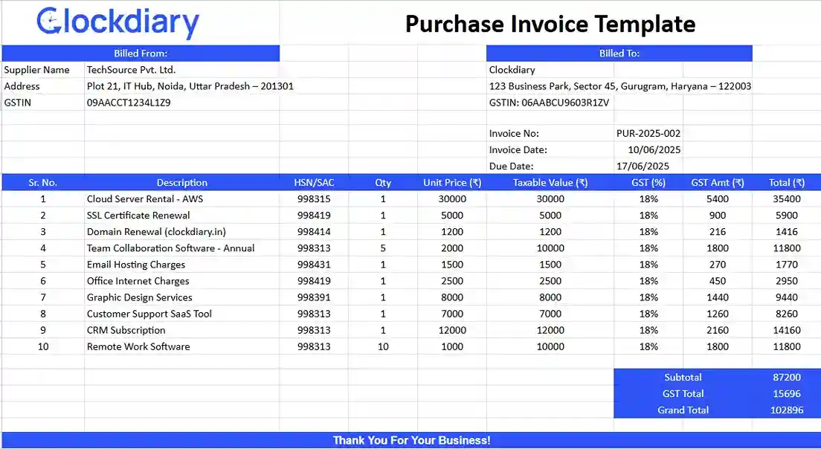The image size is (821, 449).
Task: Click taxable value 7000 for Customer Support
Action: 550,314
